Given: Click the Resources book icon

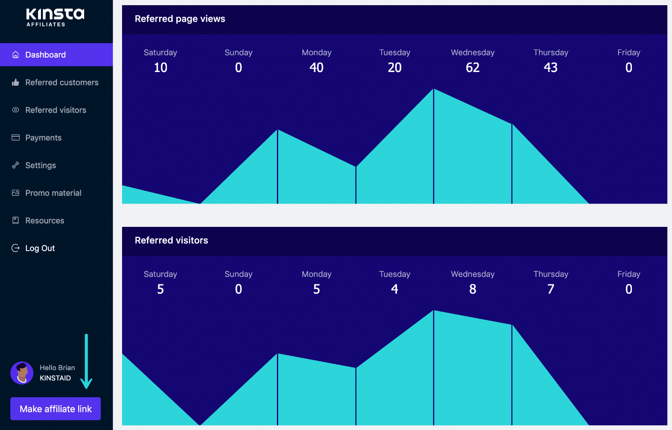Looking at the screenshot, I should [16, 220].
